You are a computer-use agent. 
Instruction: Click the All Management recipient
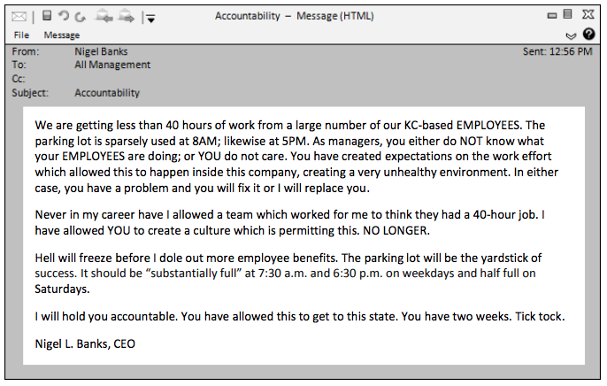112,65
